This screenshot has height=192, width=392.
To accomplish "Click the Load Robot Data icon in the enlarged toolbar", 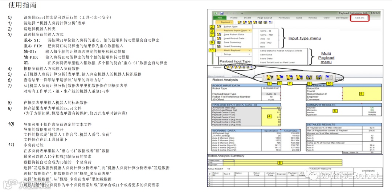I will point(299,78).
